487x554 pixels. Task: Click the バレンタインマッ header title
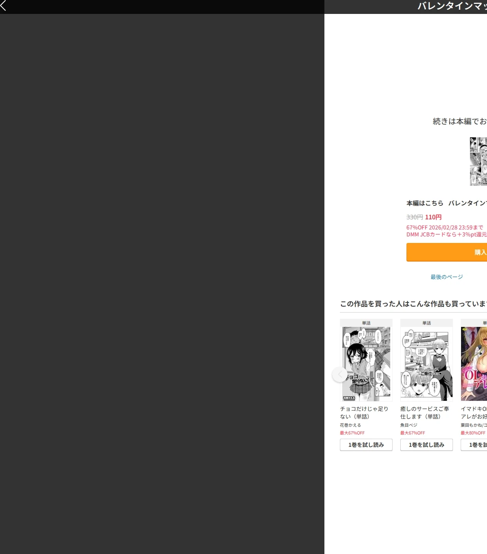452,6
